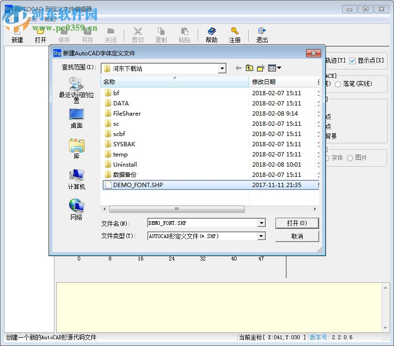Cancel the dialog with 取消 button

[297, 236]
